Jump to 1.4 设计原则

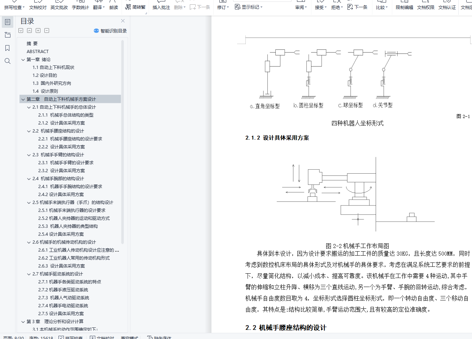pyautogui.click(x=45, y=91)
